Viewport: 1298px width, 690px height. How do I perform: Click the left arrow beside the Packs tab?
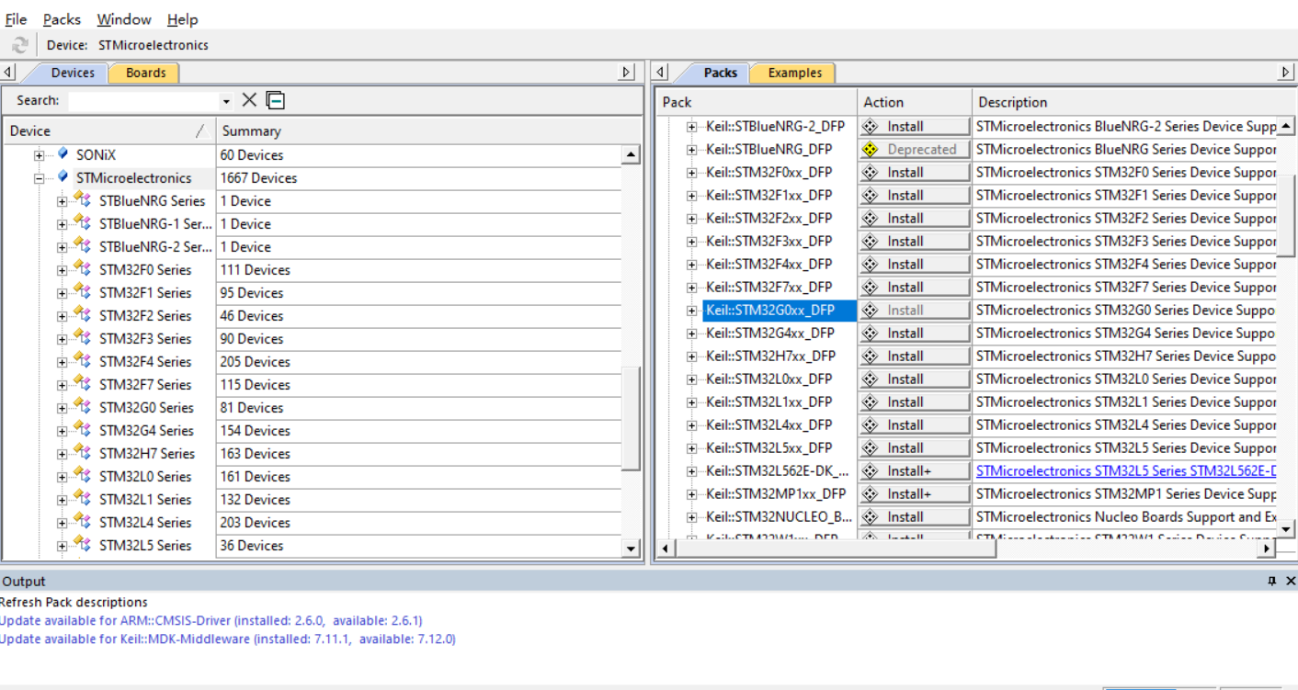[x=661, y=72]
